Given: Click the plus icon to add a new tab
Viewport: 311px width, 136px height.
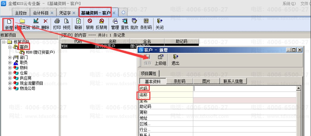Looking at the screenshot, I should [124, 12].
